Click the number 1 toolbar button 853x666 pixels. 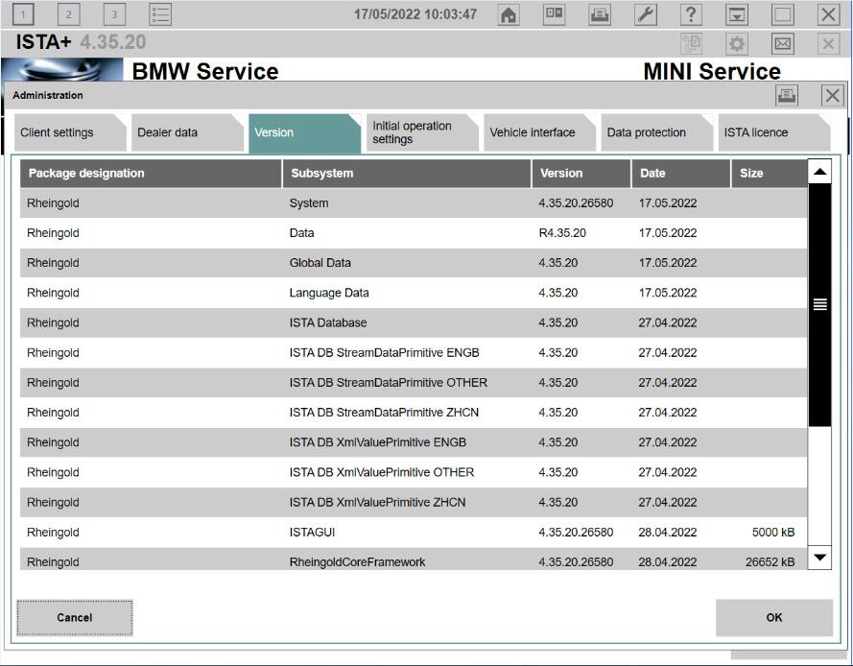click(x=23, y=14)
